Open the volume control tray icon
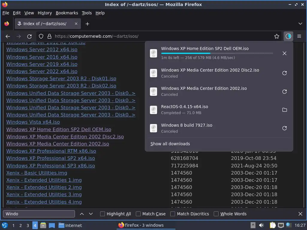Screen dimensions: 307x230 coord(261,225)
